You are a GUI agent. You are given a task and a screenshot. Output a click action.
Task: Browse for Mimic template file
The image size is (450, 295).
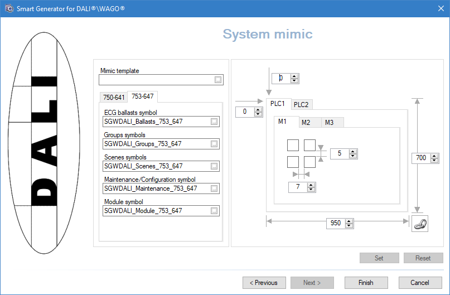point(218,80)
